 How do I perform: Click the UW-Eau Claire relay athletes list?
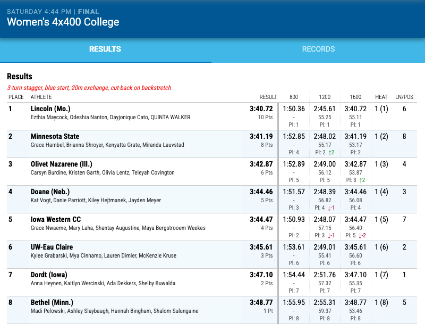(103, 256)
